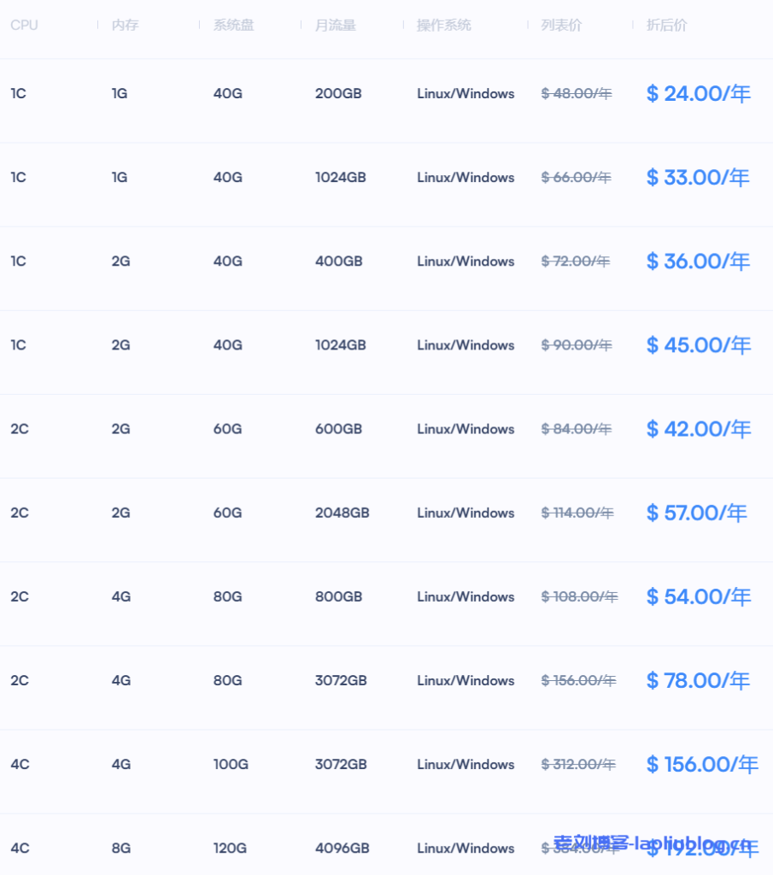Choose the $ 36.00/年 plan price
This screenshot has width=773, height=875.
click(698, 261)
